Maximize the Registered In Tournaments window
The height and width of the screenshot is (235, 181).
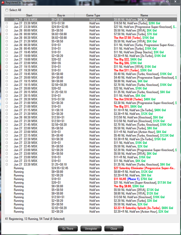click(x=167, y=2)
